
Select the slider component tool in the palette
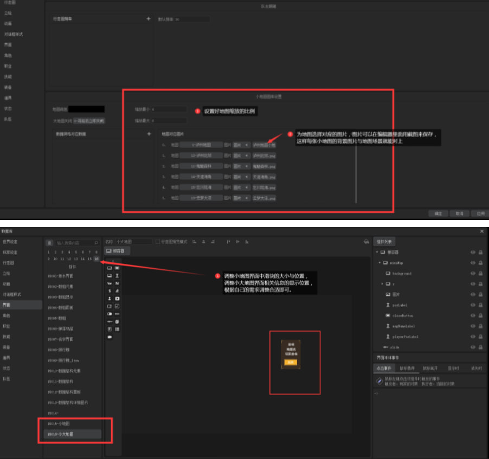click(110, 321)
